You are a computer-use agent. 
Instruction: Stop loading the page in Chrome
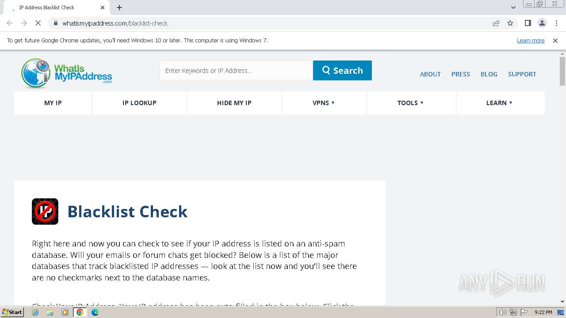click(x=38, y=23)
